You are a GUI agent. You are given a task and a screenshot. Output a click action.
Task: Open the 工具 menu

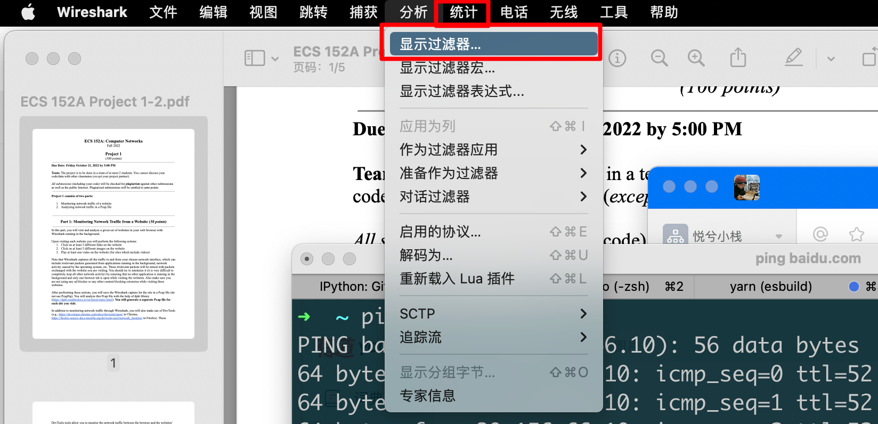click(x=614, y=12)
